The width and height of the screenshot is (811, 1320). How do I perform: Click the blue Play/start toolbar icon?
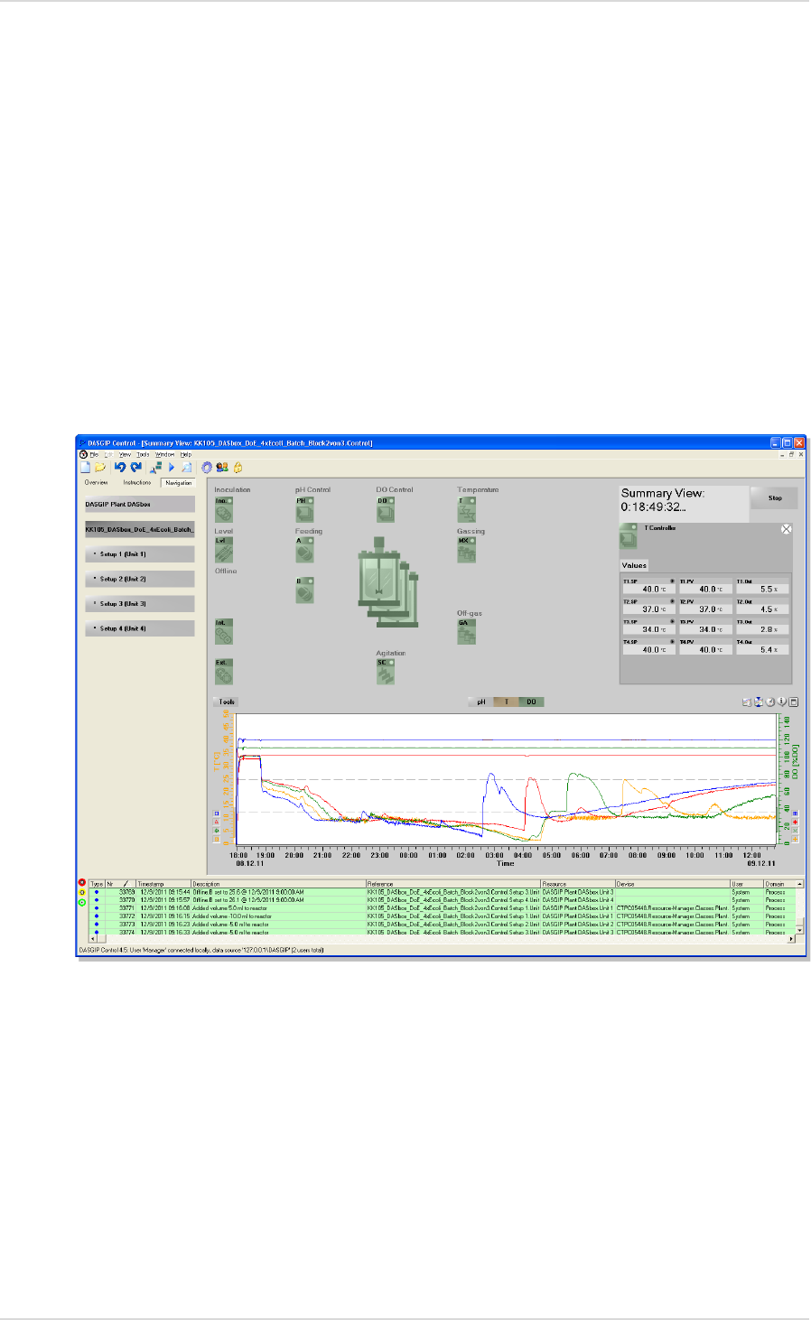[172, 468]
